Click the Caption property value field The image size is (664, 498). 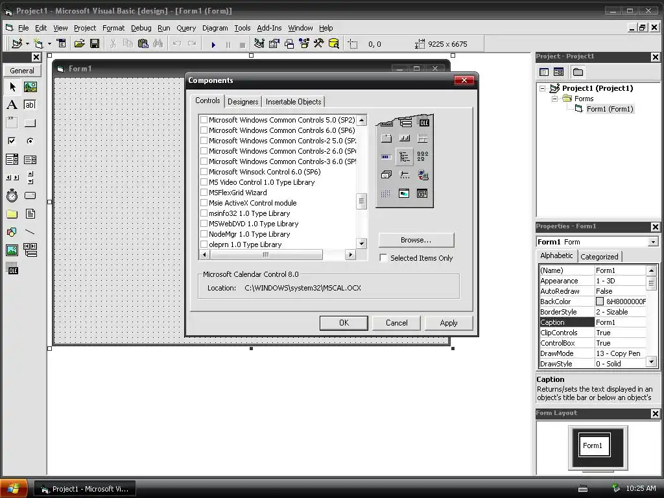pyautogui.click(x=621, y=322)
